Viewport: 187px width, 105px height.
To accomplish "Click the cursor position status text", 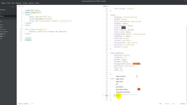I will [23, 104].
